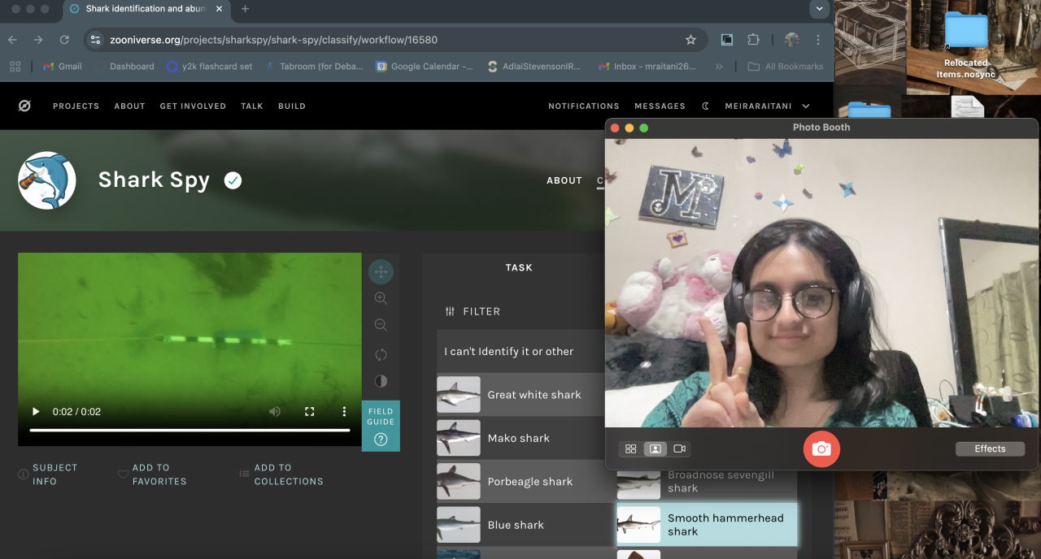
Task: Open the video fullscreen view
Action: (309, 412)
